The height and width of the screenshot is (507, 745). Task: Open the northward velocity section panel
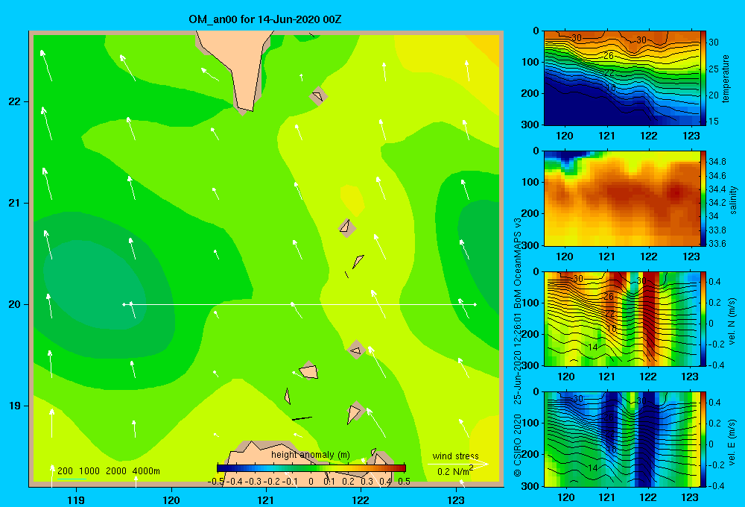622,318
